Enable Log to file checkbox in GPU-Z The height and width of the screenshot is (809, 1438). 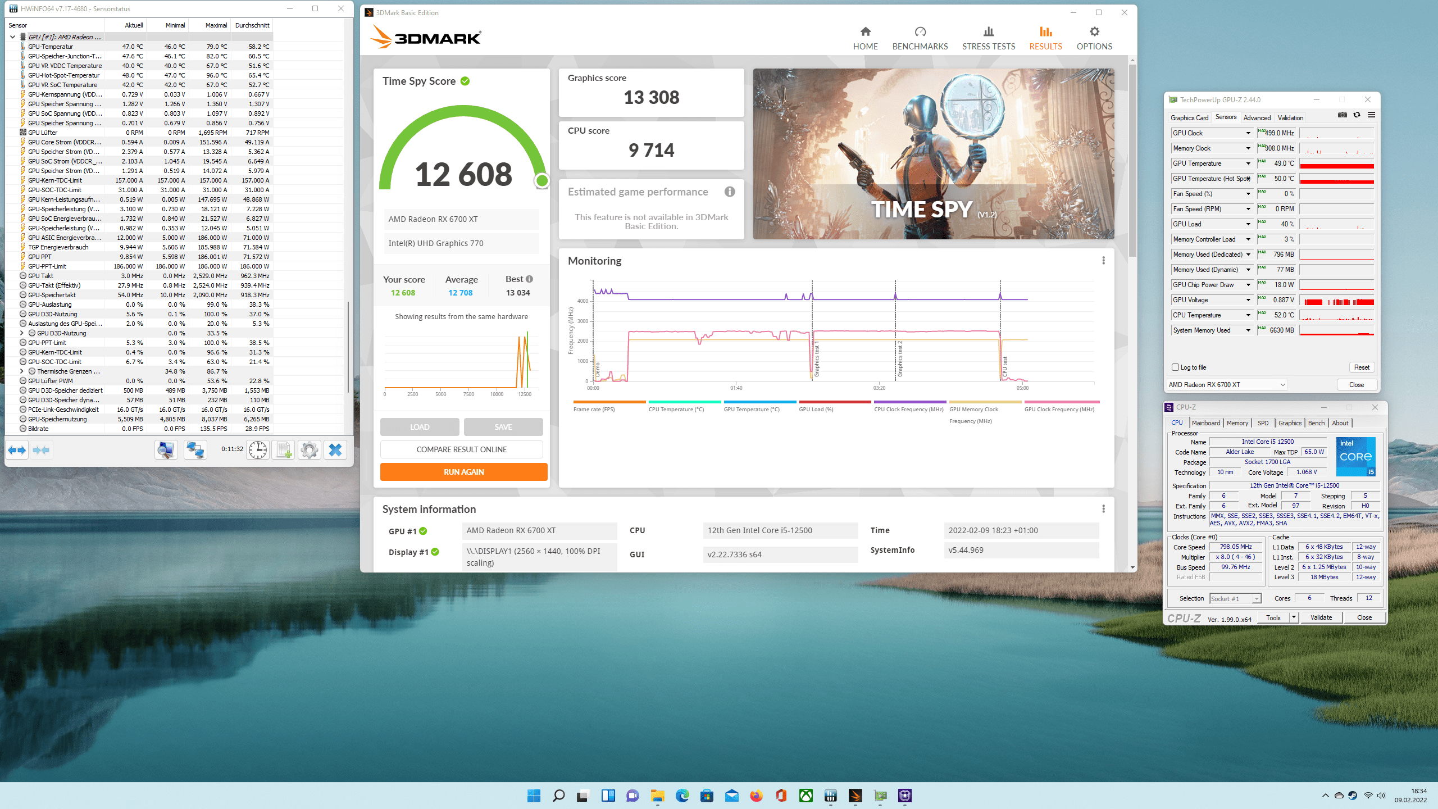[1175, 367]
